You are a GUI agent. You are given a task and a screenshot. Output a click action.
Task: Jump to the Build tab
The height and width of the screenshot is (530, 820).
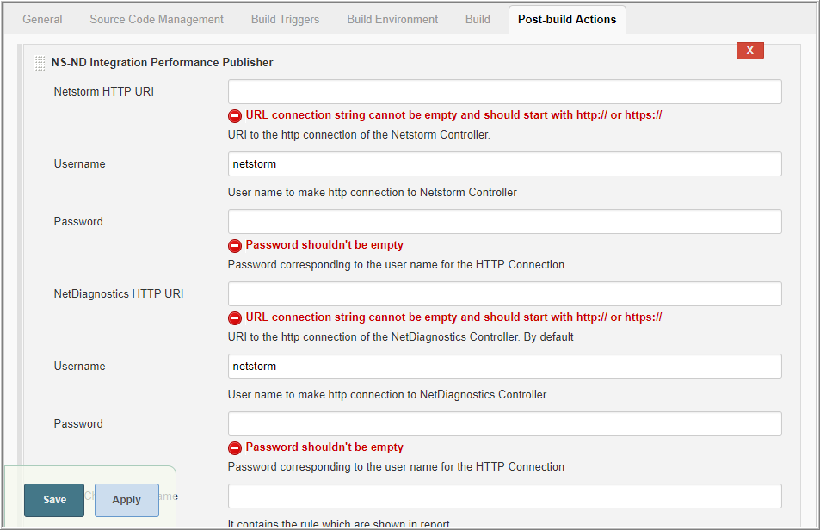click(478, 19)
